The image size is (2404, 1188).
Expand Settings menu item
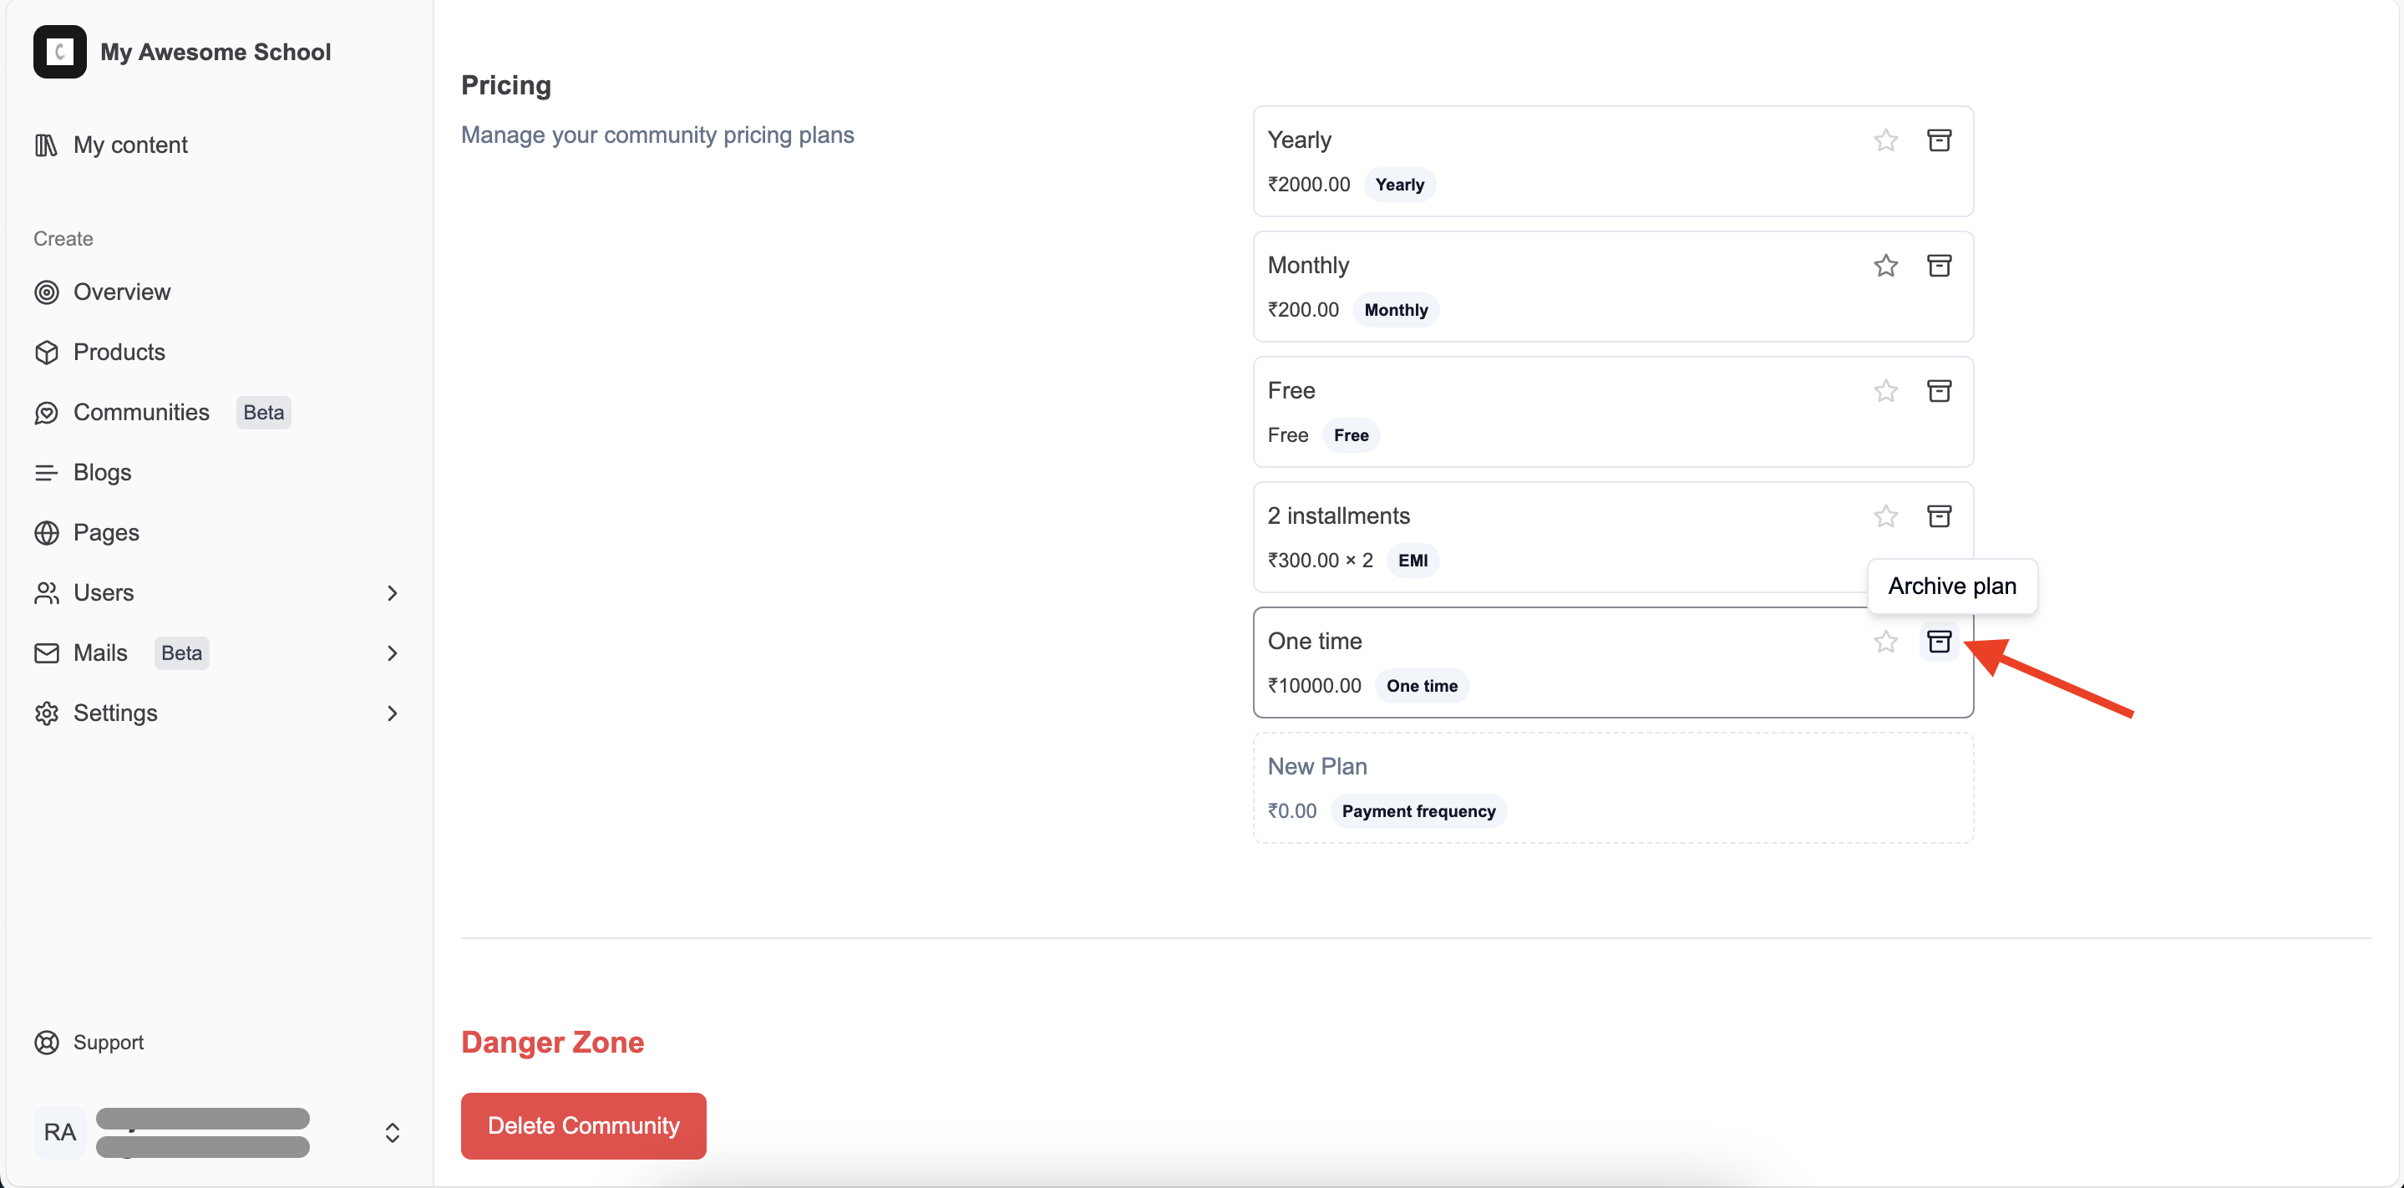(x=393, y=711)
